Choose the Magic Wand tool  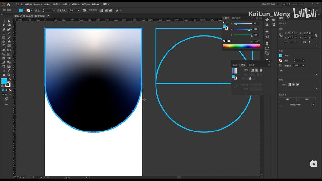(4, 25)
